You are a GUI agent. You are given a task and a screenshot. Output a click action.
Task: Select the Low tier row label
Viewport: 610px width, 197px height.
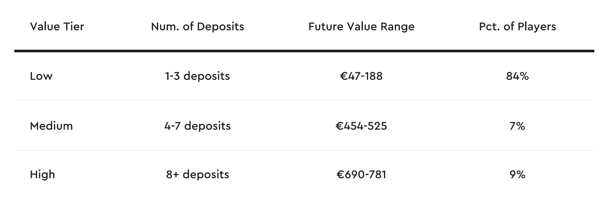click(x=41, y=76)
